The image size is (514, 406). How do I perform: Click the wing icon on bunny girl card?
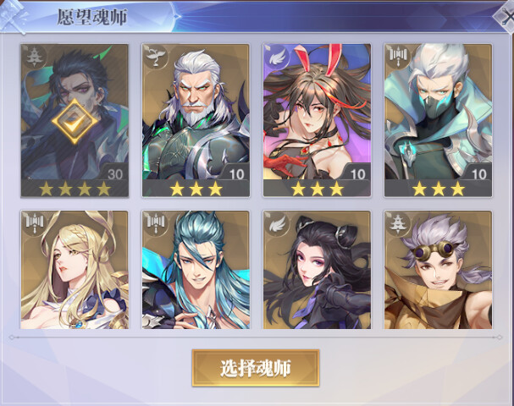point(276,58)
